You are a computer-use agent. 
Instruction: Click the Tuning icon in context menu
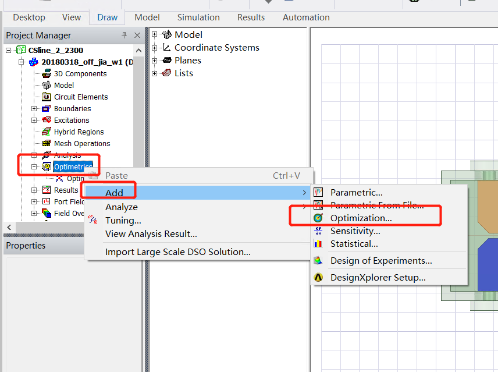(x=93, y=221)
